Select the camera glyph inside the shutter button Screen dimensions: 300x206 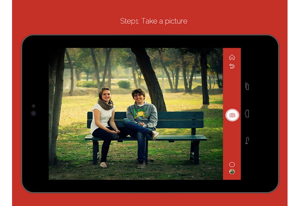[x=232, y=115]
